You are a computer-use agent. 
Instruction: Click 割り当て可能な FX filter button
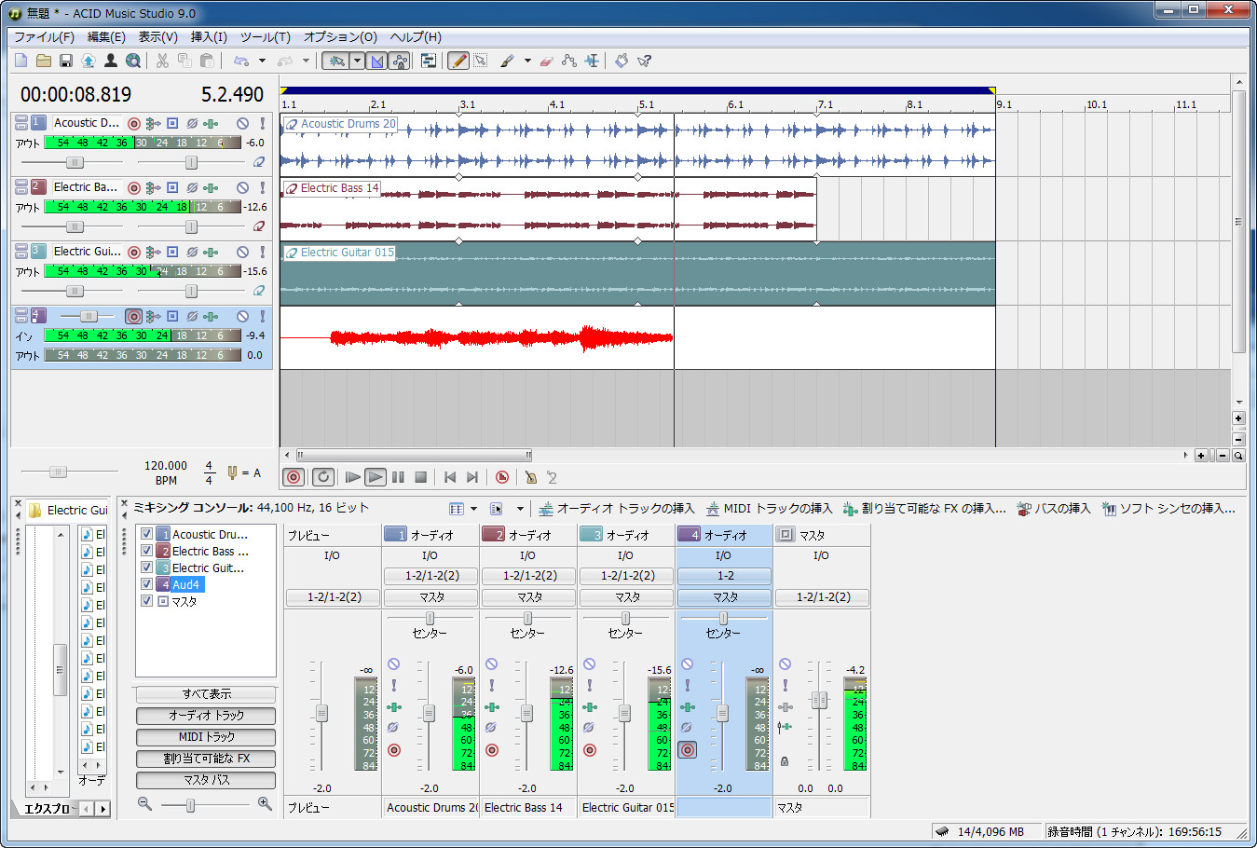(206, 759)
